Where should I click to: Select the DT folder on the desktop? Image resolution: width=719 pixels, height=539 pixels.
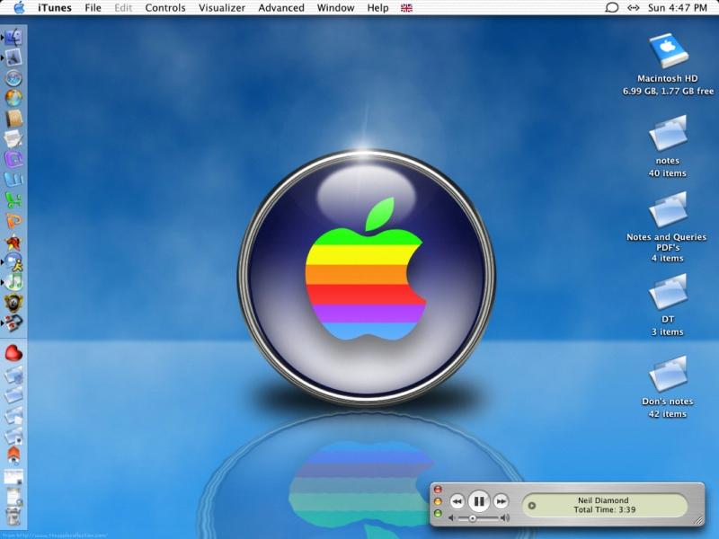[667, 293]
